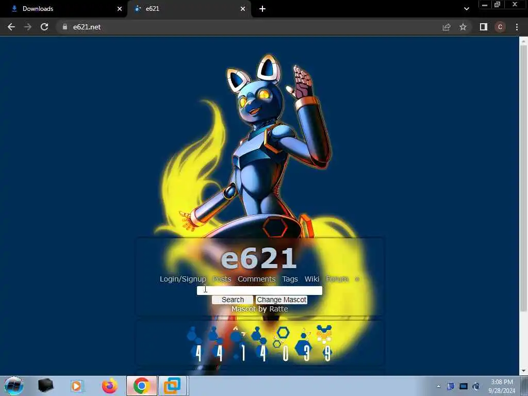
Task: Open the Tags link
Action: pyautogui.click(x=290, y=279)
